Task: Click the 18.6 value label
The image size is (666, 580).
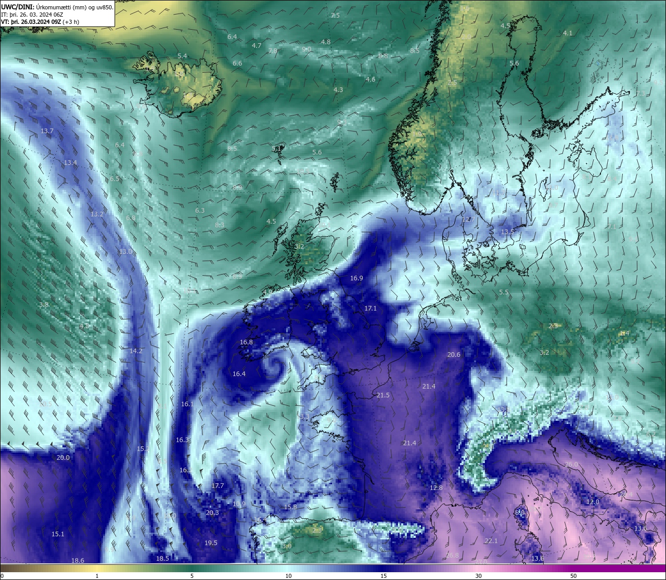Action: coord(78,561)
